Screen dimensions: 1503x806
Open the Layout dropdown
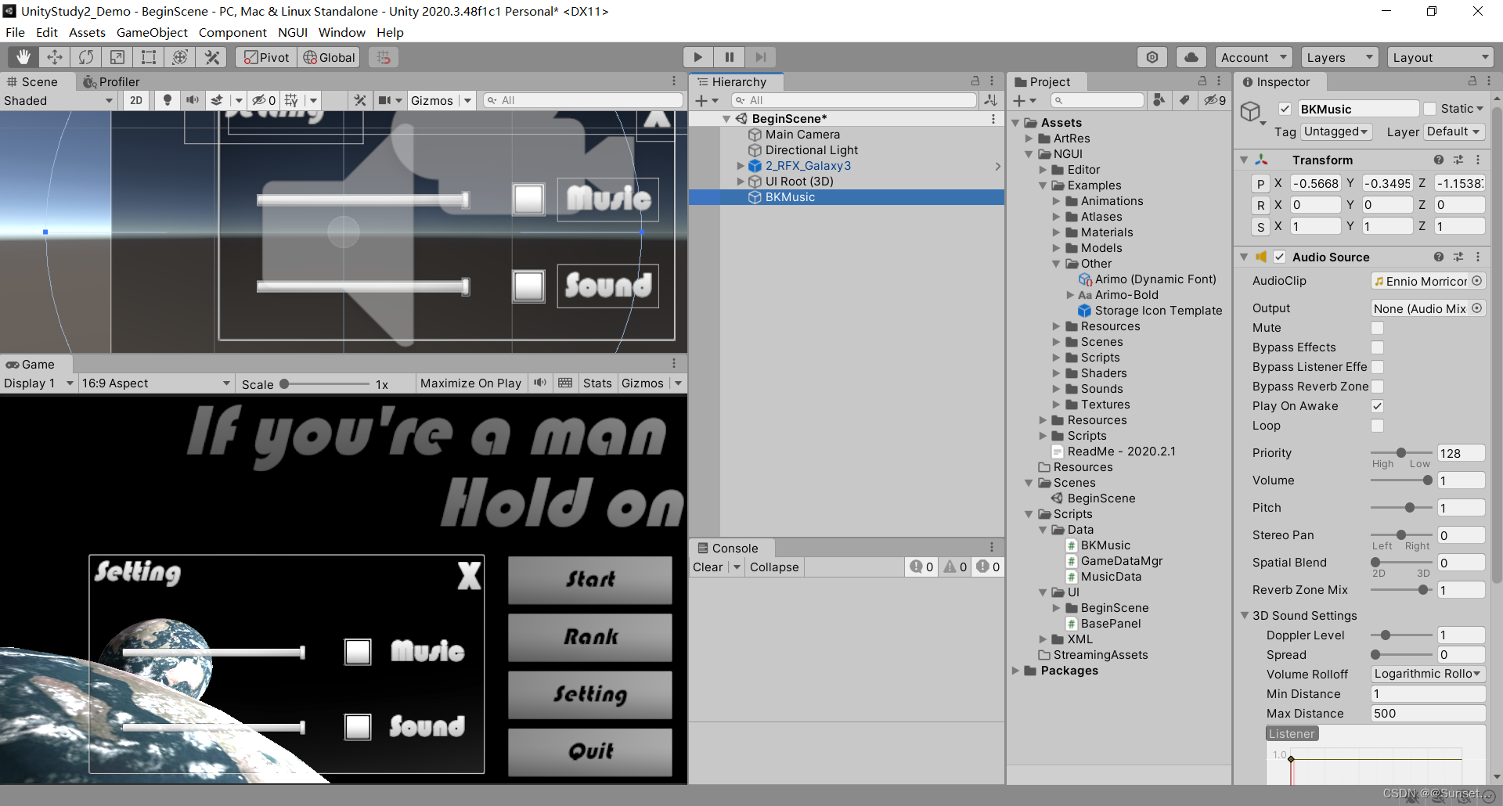click(x=1440, y=57)
